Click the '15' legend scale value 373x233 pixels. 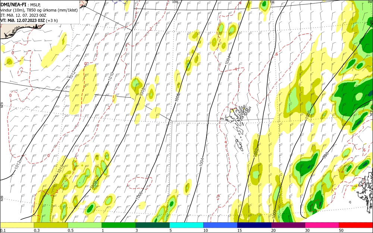pos(239,231)
